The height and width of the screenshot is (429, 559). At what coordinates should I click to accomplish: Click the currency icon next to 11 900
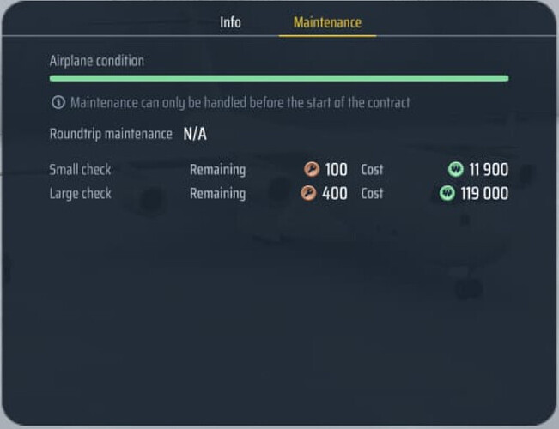456,170
